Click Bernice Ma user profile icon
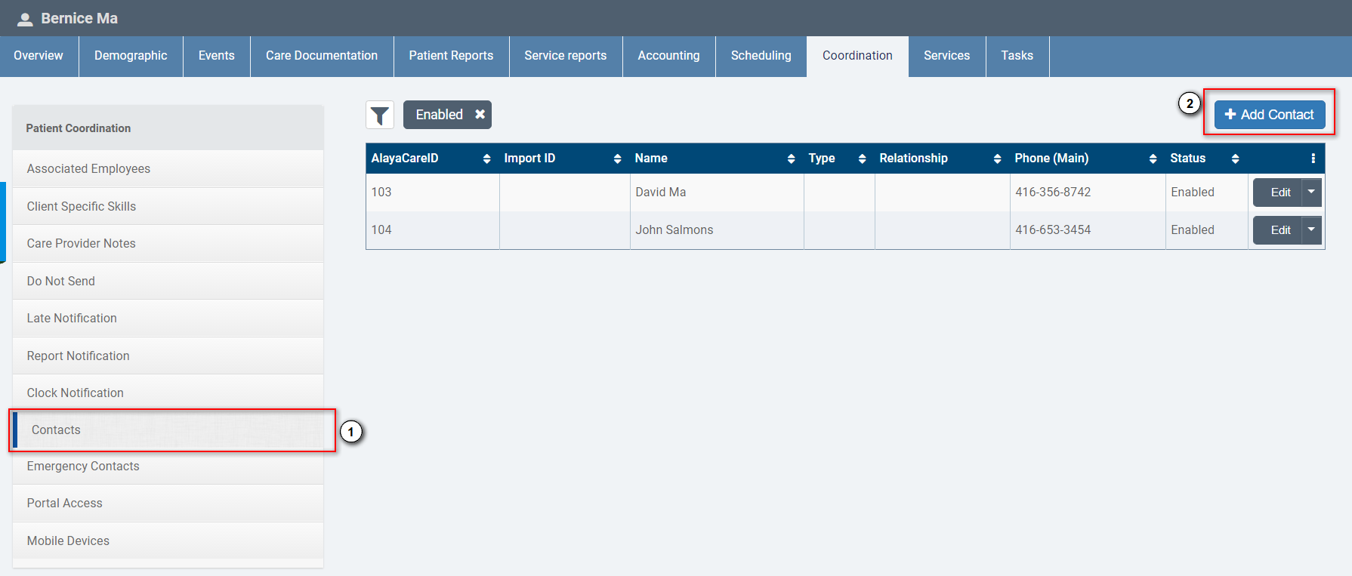Viewport: 1352px width, 576px height. (x=25, y=19)
